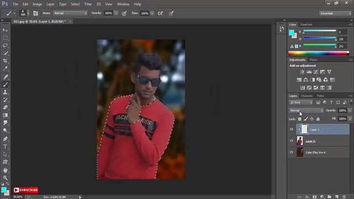Select the Pen tool

click(5, 139)
